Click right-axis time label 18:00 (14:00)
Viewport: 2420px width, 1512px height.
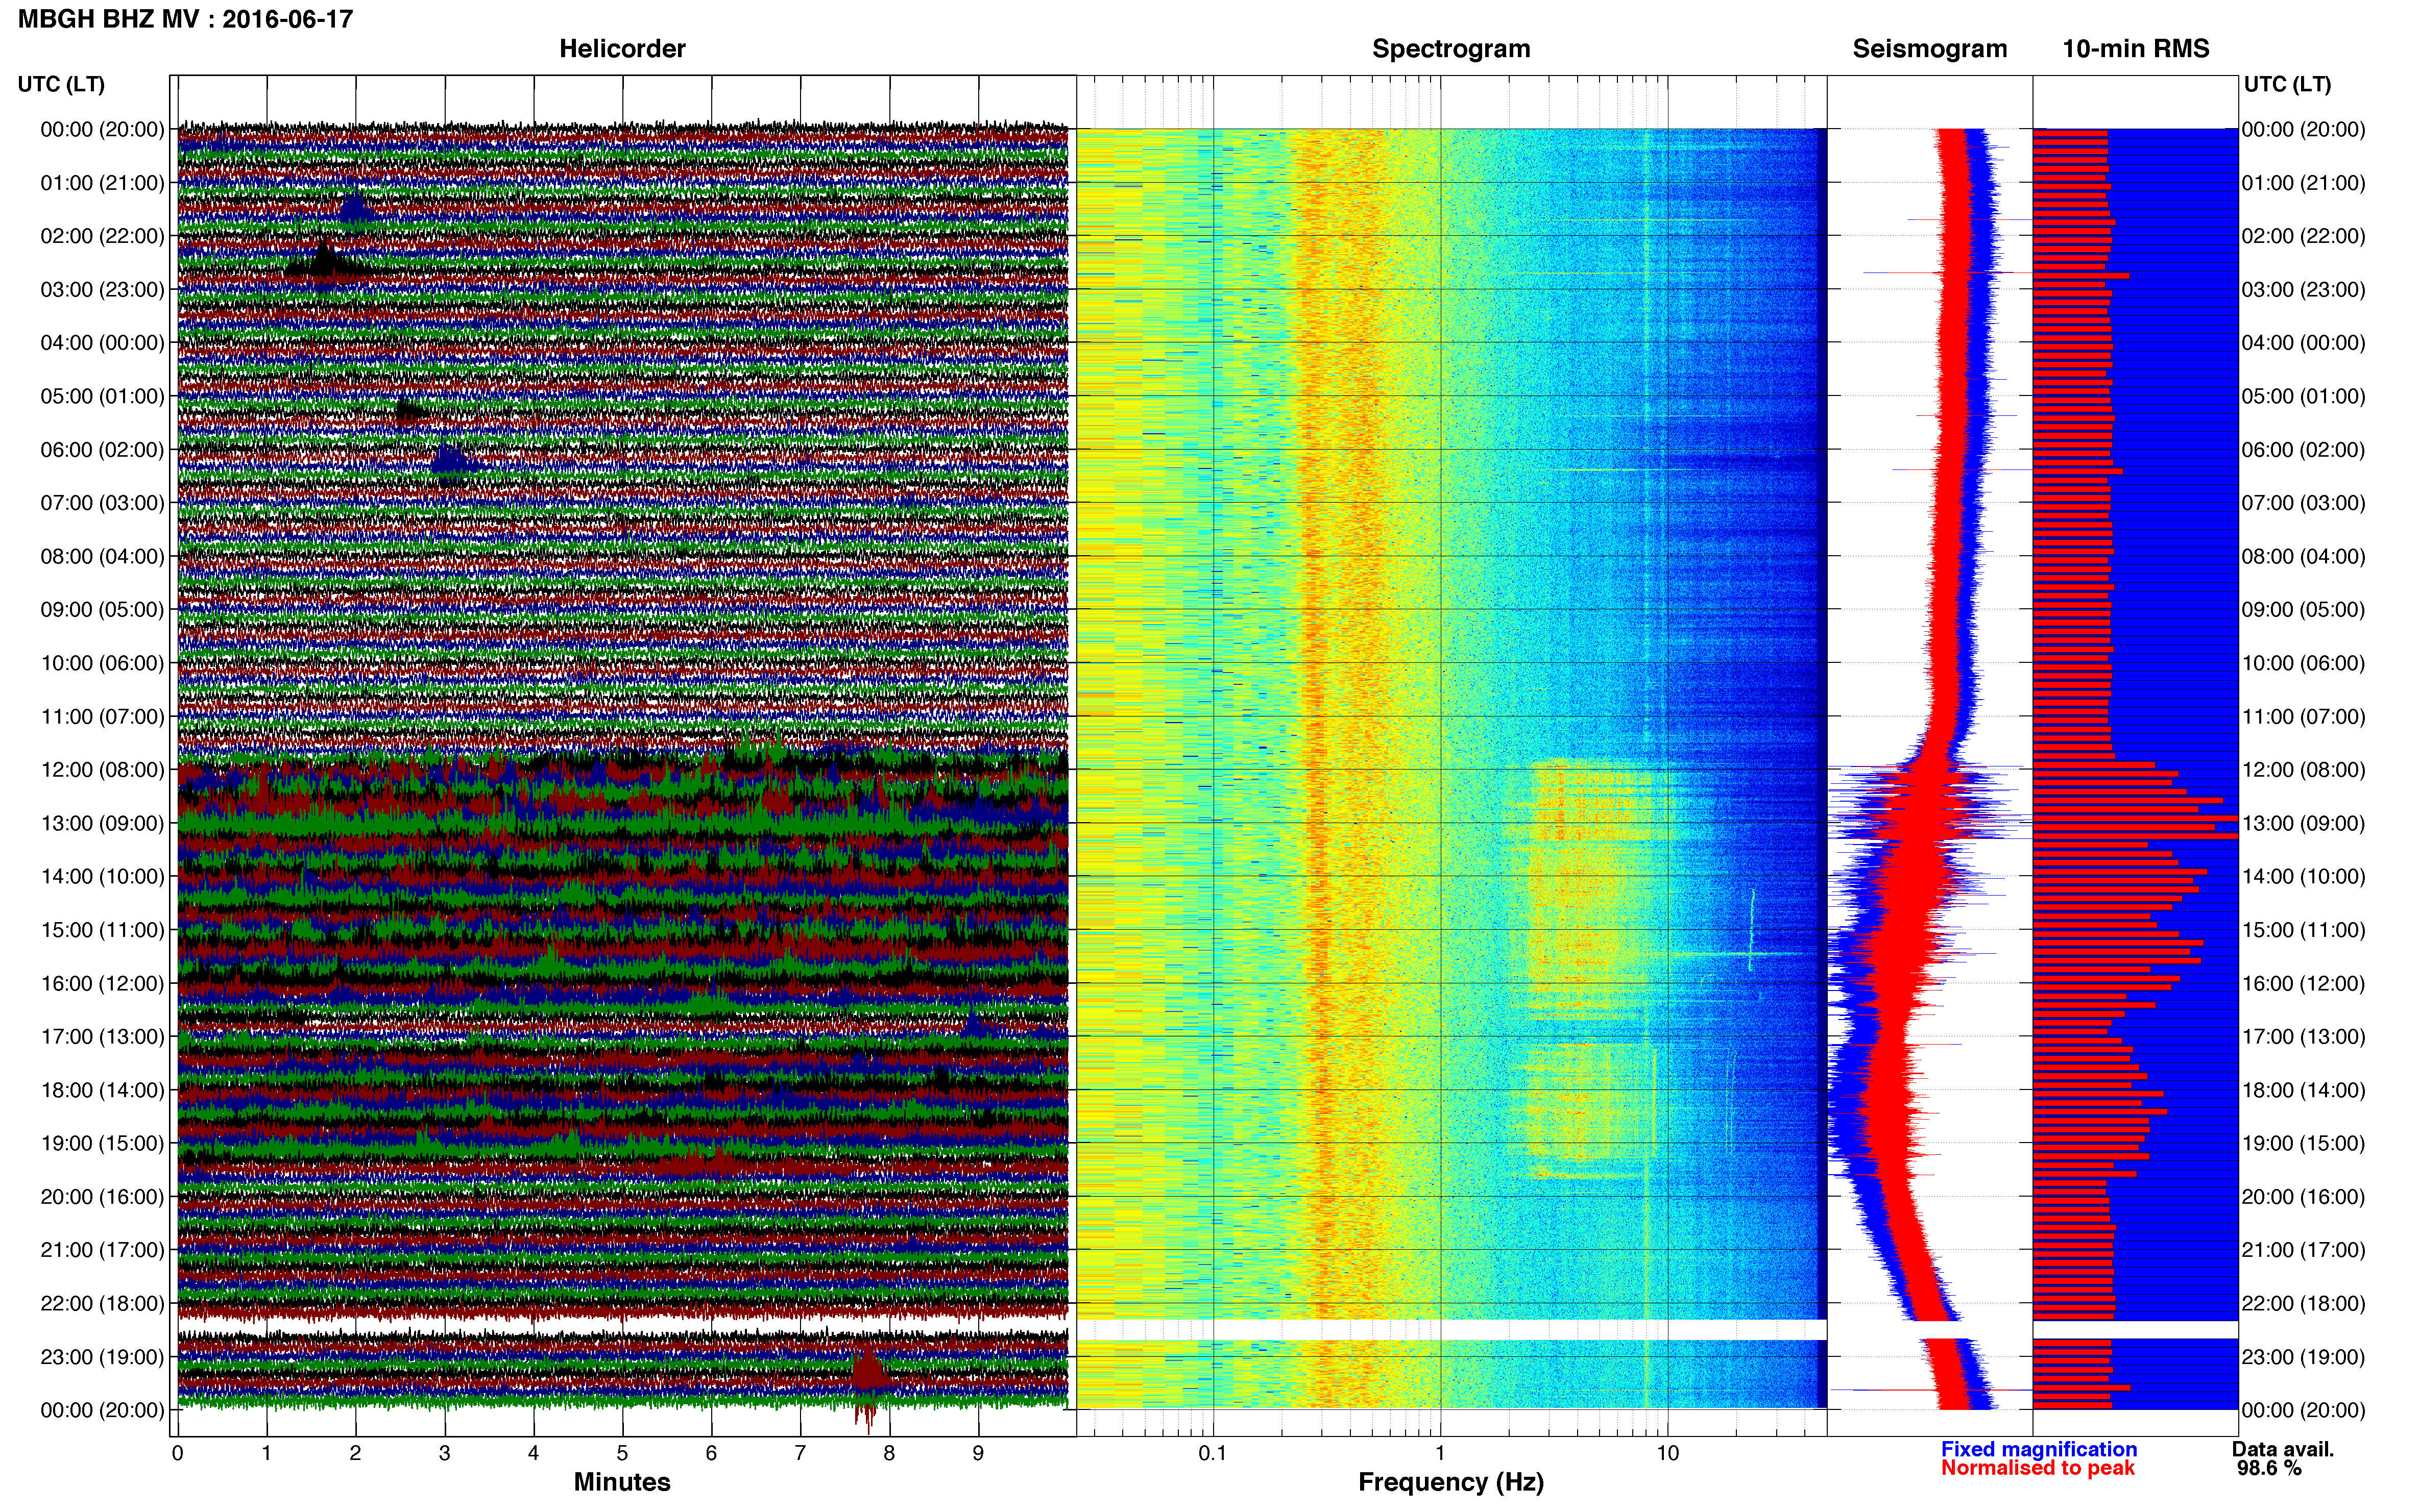point(2303,1090)
